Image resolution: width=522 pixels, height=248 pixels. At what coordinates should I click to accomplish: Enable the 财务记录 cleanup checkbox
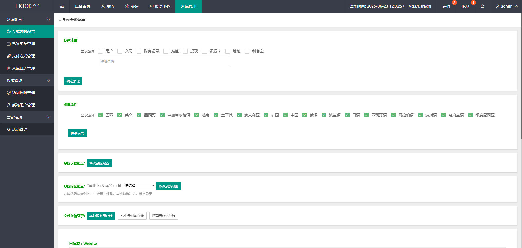[139, 51]
